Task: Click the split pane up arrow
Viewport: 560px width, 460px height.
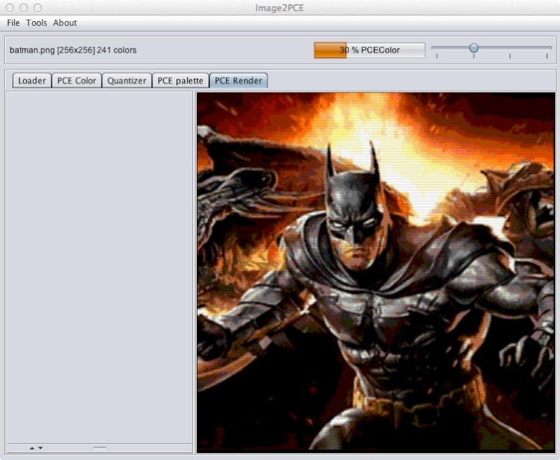Action: click(x=32, y=448)
